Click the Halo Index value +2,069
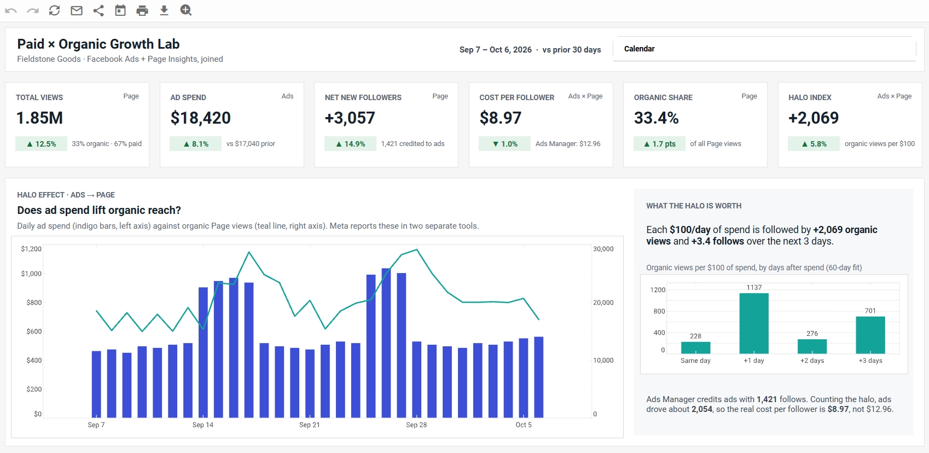Screen dimensions: 929x453 [x=814, y=118]
